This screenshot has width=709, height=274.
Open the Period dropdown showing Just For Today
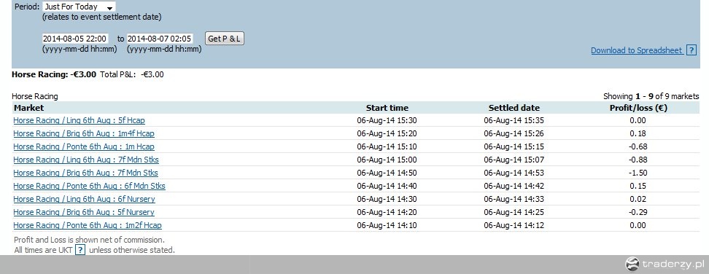coord(79,7)
